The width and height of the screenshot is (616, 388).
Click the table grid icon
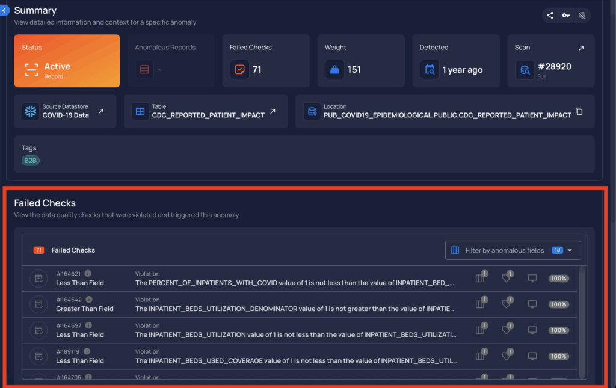pos(140,111)
